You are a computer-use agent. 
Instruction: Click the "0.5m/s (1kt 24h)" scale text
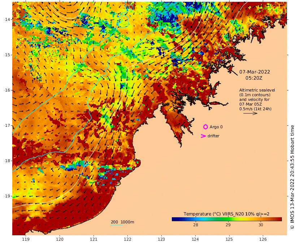256,109
